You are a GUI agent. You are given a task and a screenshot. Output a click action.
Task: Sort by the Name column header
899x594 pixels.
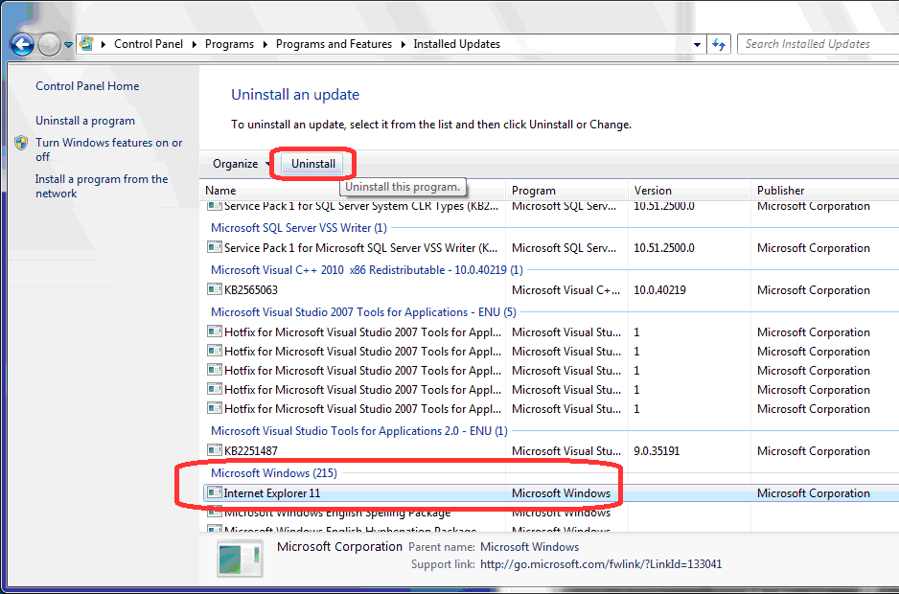pos(353,191)
